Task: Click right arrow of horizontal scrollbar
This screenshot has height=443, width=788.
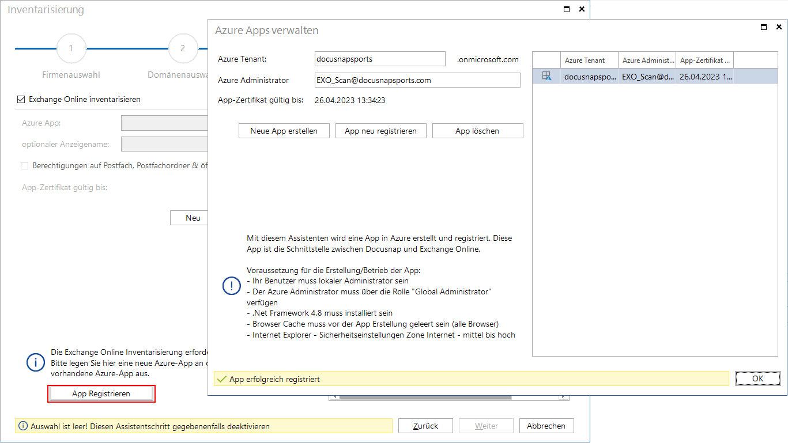Action: tap(564, 397)
